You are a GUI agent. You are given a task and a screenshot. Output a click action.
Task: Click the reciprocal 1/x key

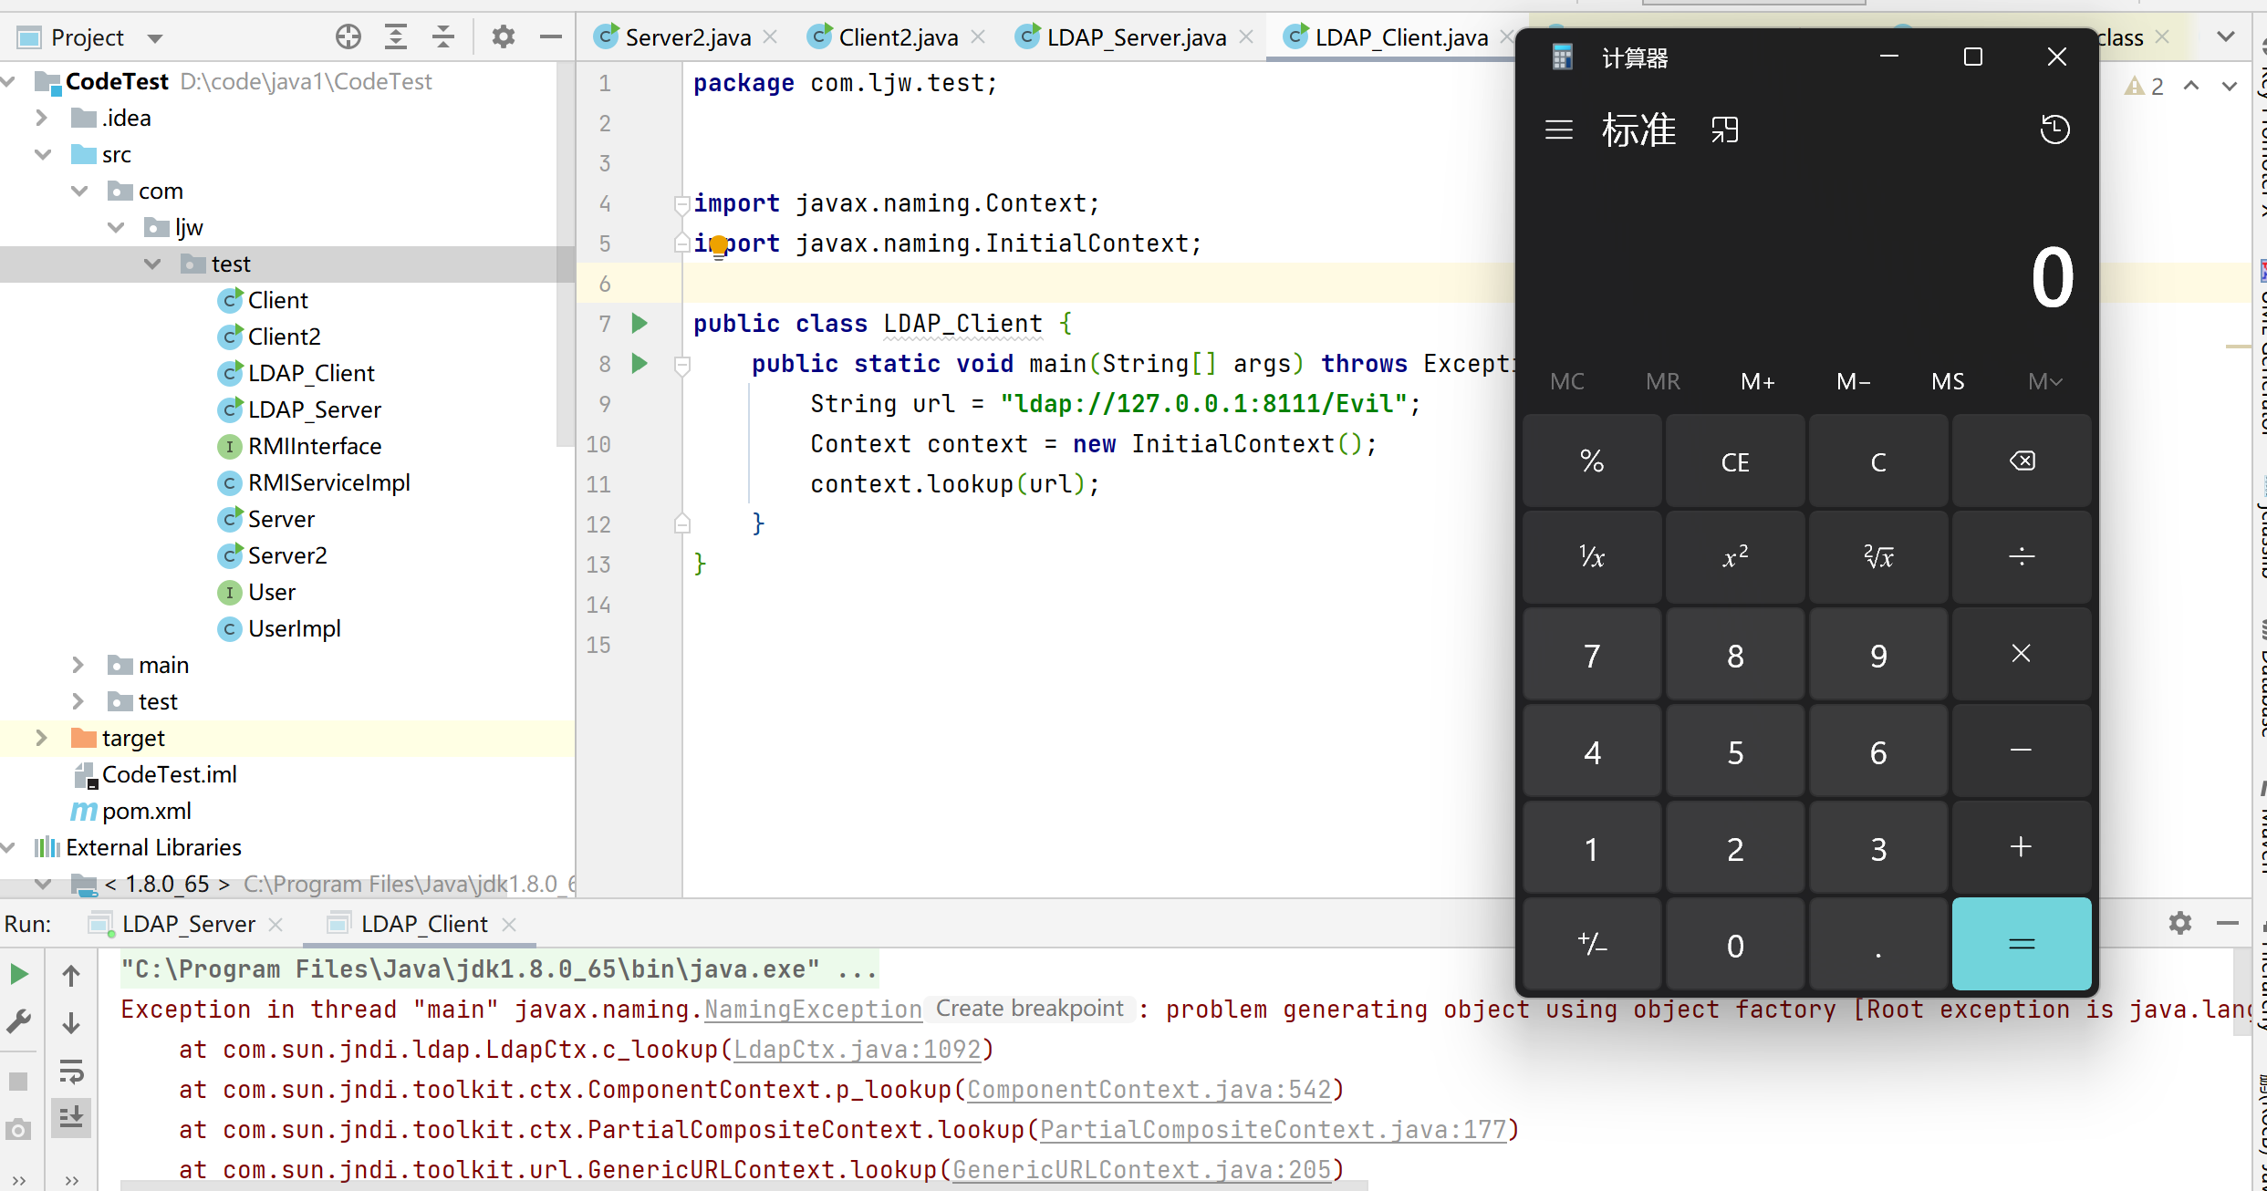(1592, 557)
